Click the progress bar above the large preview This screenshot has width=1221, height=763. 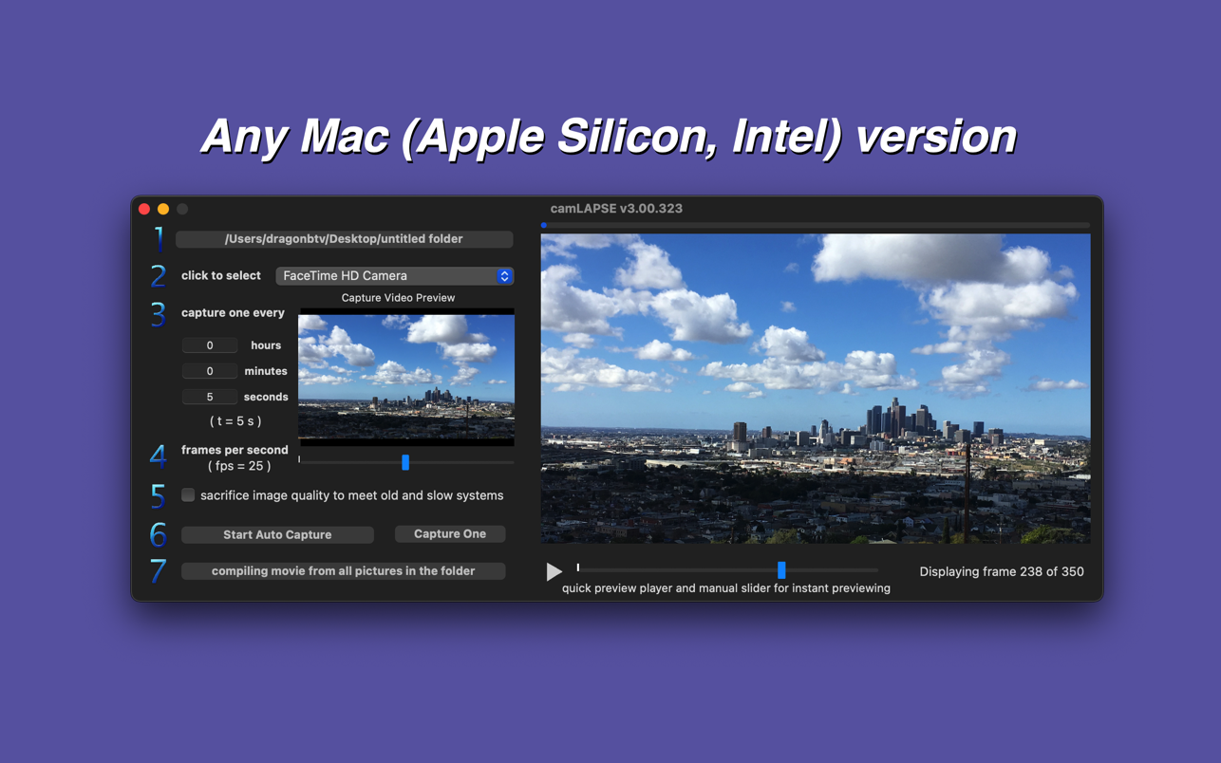tap(816, 225)
